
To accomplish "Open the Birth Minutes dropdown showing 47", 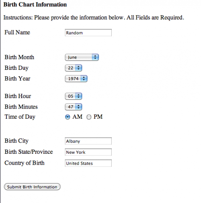I will 74,107.
